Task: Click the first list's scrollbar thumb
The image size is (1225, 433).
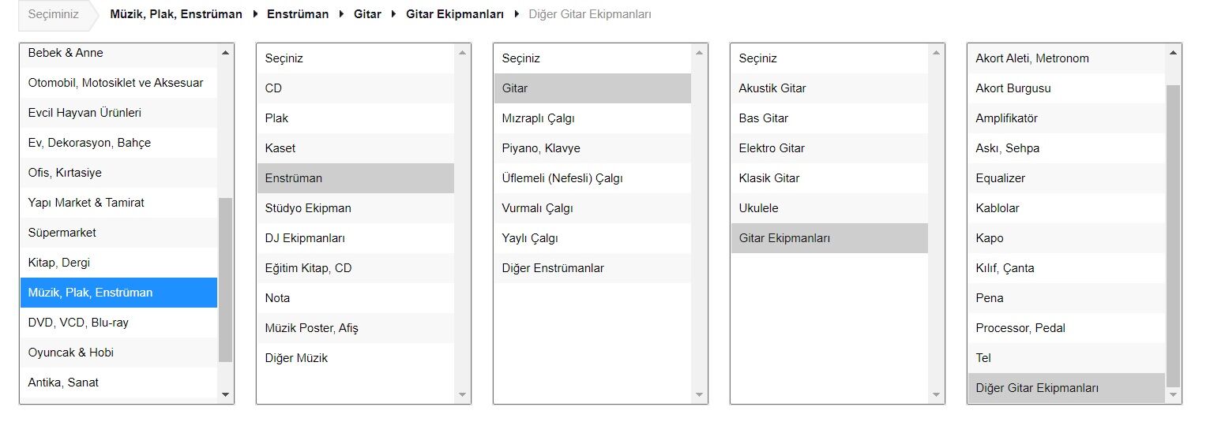Action: pyautogui.click(x=225, y=280)
